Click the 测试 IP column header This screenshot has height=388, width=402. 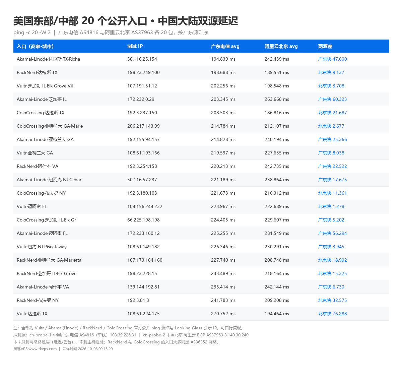pyautogui.click(x=135, y=46)
